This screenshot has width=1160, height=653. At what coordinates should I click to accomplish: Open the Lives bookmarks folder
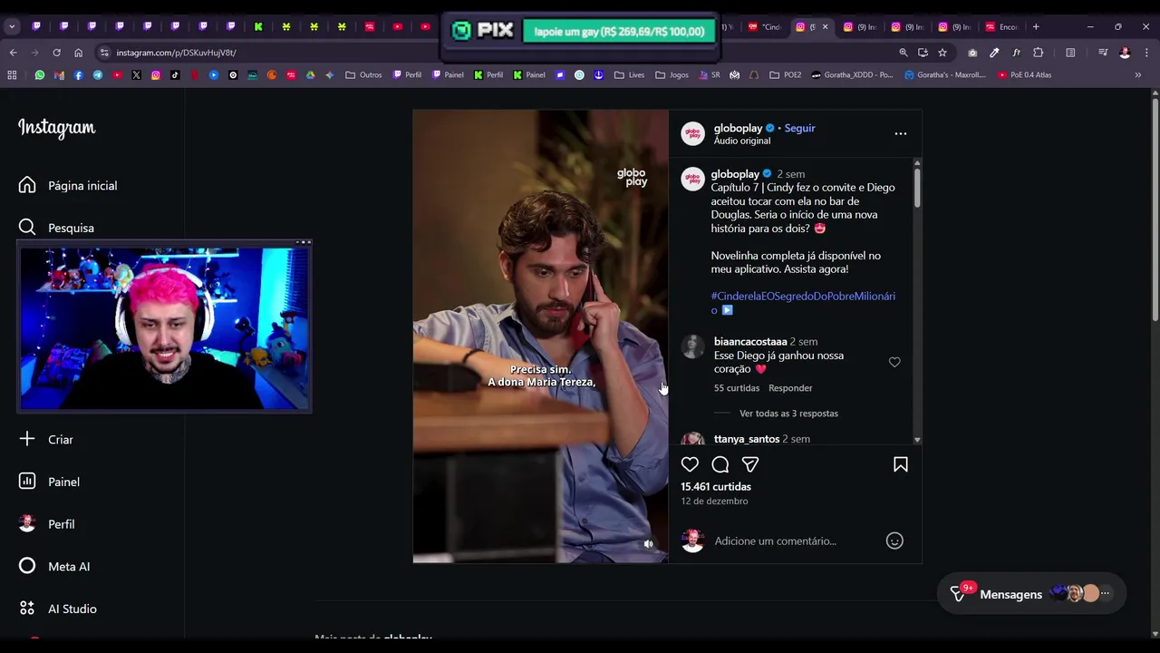(629, 75)
